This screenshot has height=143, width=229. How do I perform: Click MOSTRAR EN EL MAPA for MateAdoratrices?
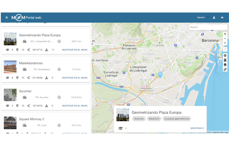tap(75, 78)
